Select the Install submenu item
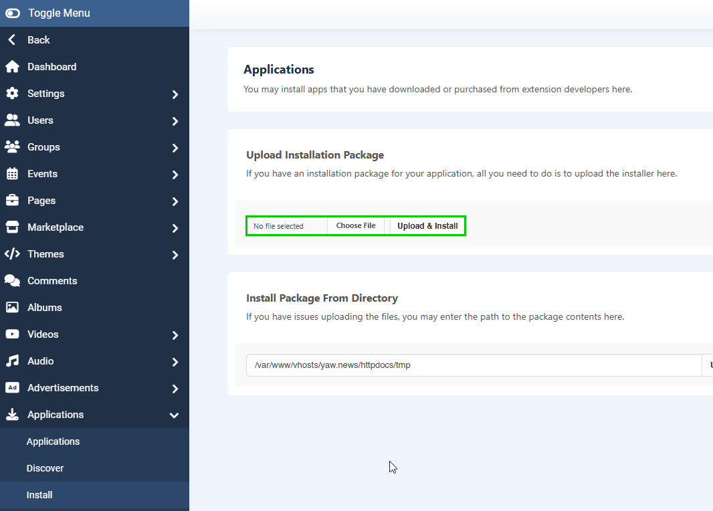713x511 pixels. (x=39, y=494)
